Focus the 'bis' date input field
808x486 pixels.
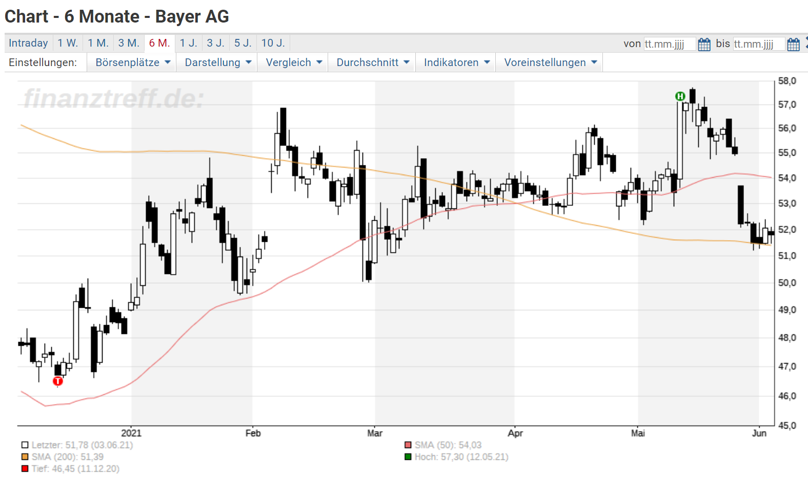coord(759,44)
